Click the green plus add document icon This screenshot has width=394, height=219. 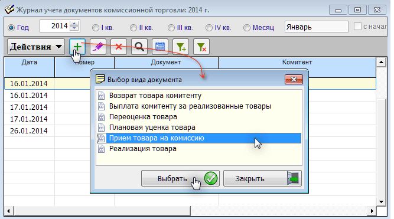(77, 47)
